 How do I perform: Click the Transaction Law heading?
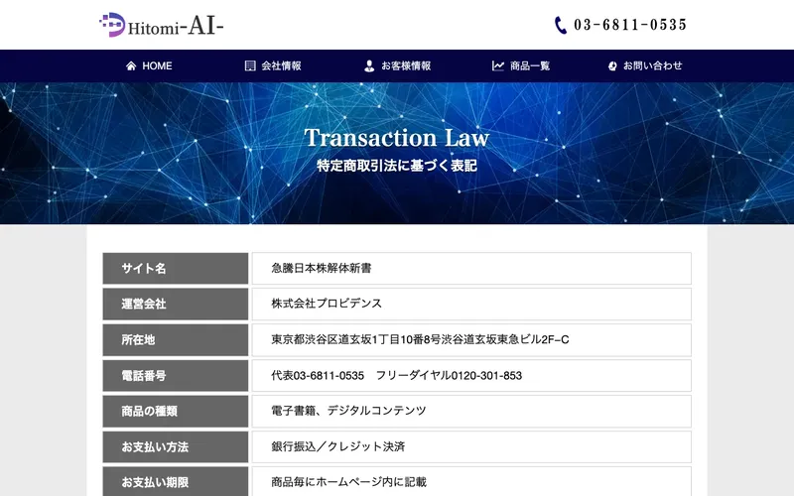coord(396,138)
